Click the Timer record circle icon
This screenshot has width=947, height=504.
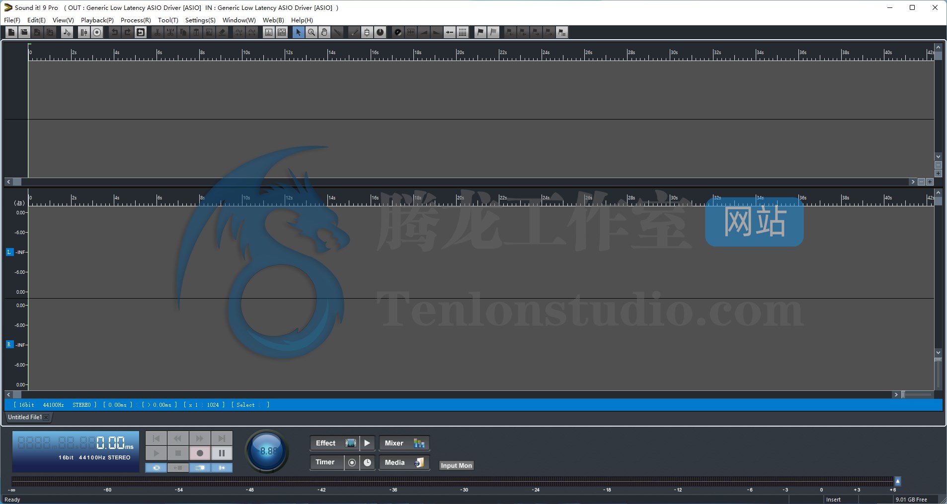(352, 462)
